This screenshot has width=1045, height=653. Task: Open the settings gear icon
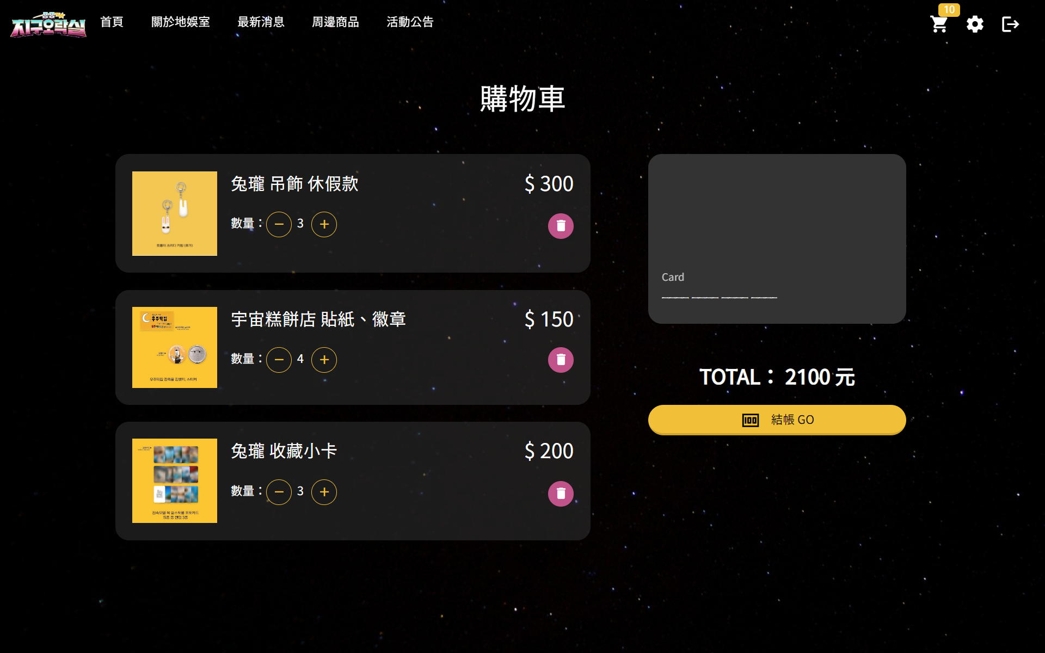click(x=975, y=24)
